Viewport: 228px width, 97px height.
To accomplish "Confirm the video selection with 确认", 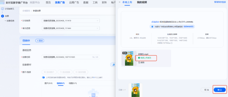I will click(x=220, y=90).
